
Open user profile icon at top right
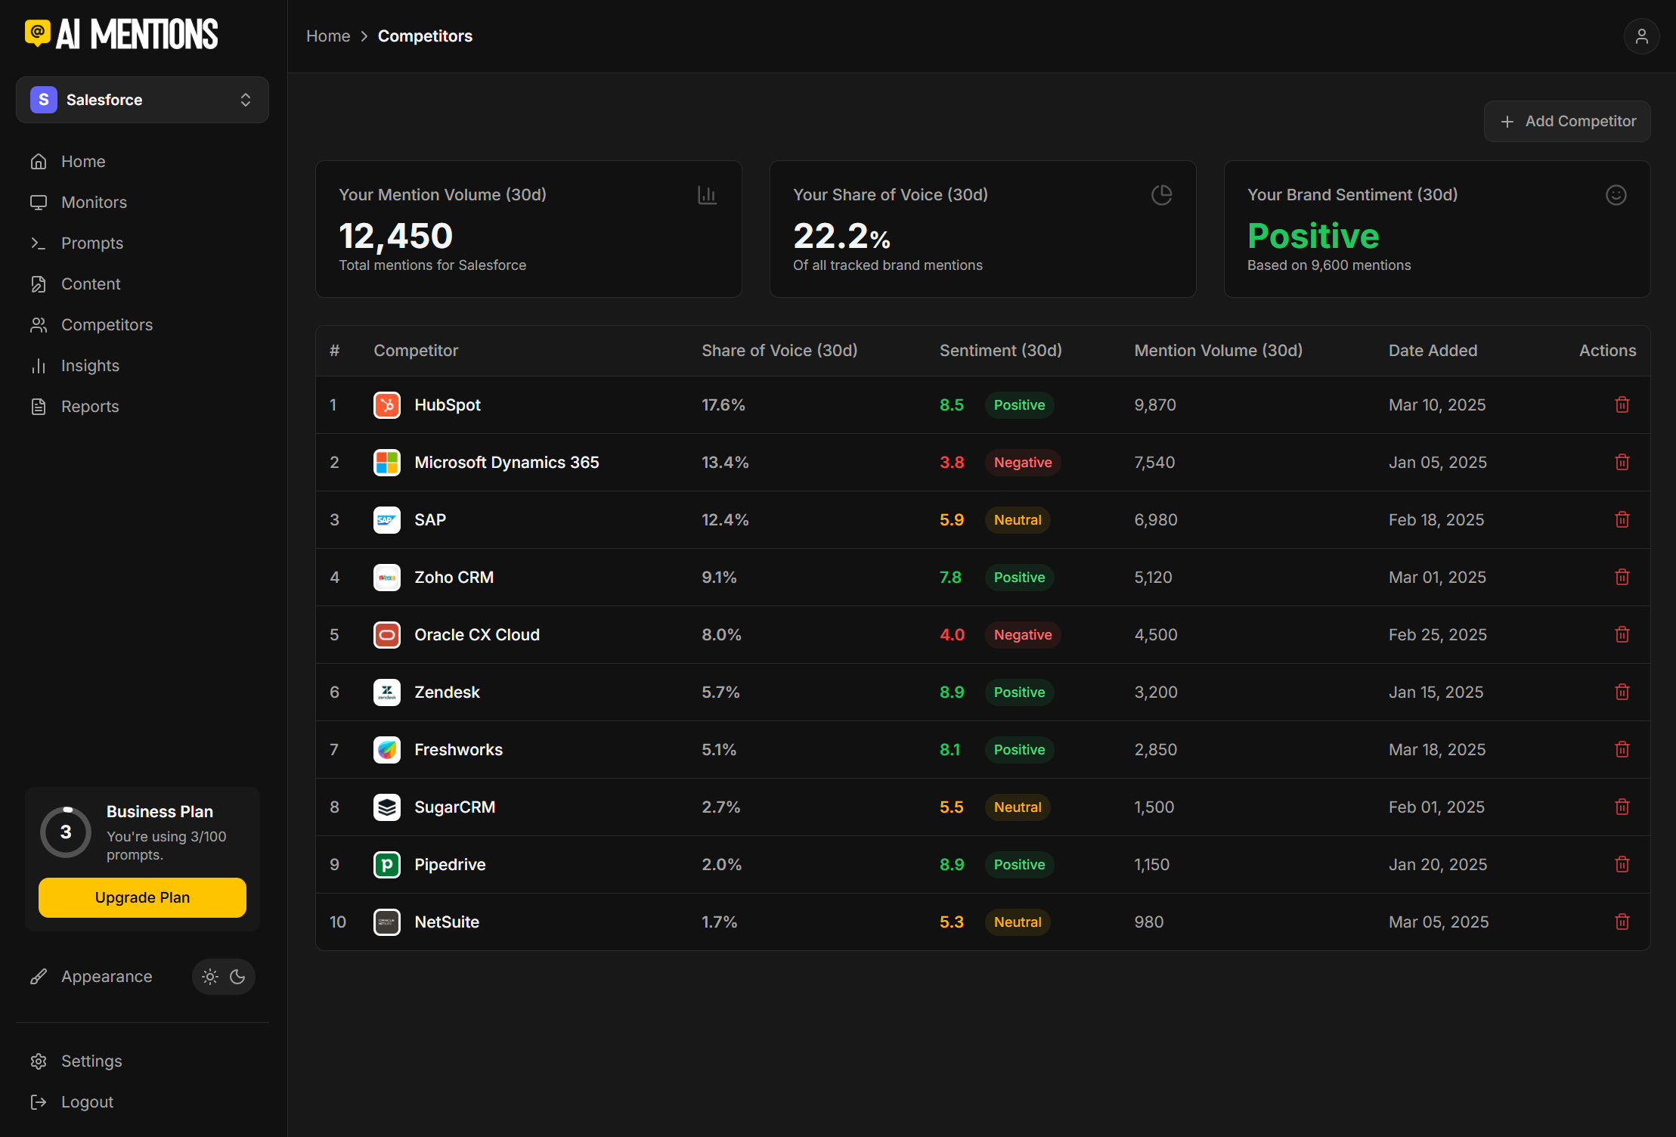[1641, 36]
